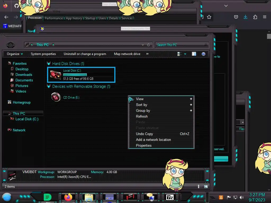Click Map network drive
The width and height of the screenshot is (271, 203).
[127, 54]
